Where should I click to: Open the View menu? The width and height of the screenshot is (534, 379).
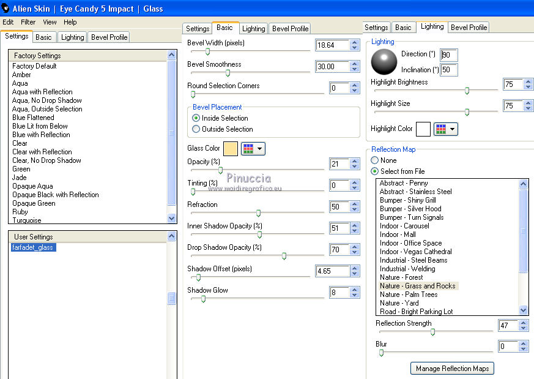(50, 22)
